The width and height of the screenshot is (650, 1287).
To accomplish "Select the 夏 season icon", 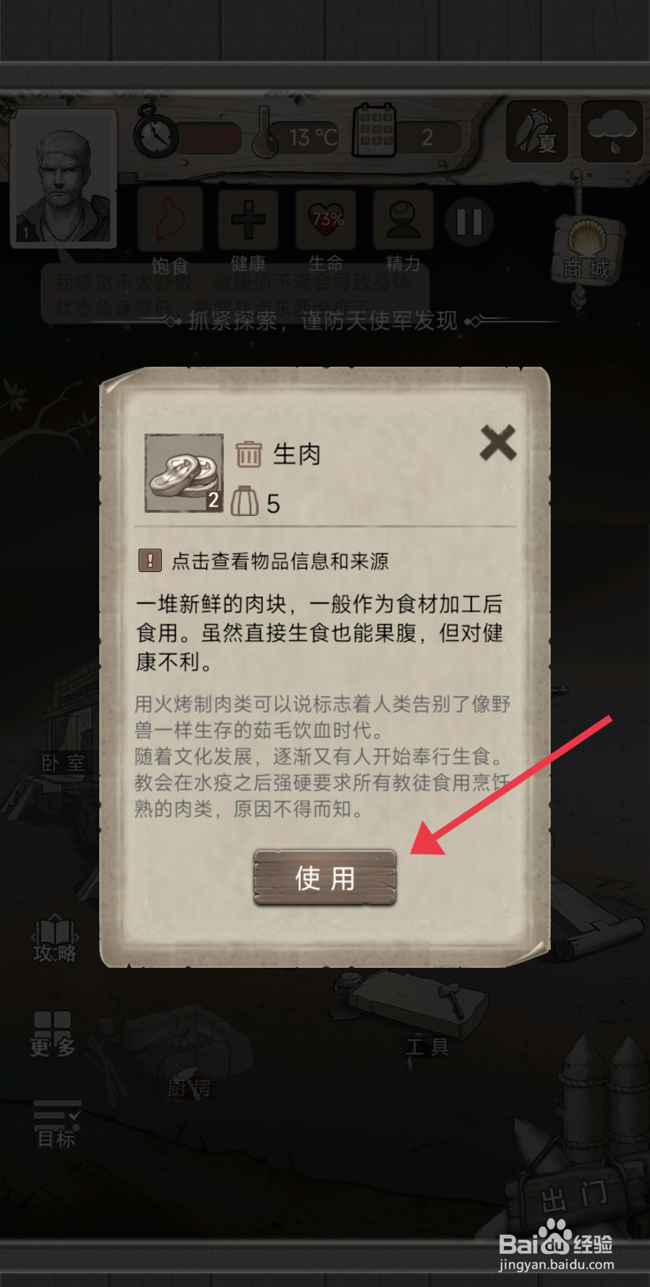I will [537, 131].
